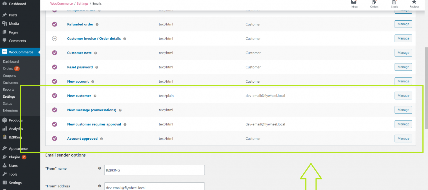Disable the Refunded order email toggle
Screen dimensions: 428x190
pos(54,24)
